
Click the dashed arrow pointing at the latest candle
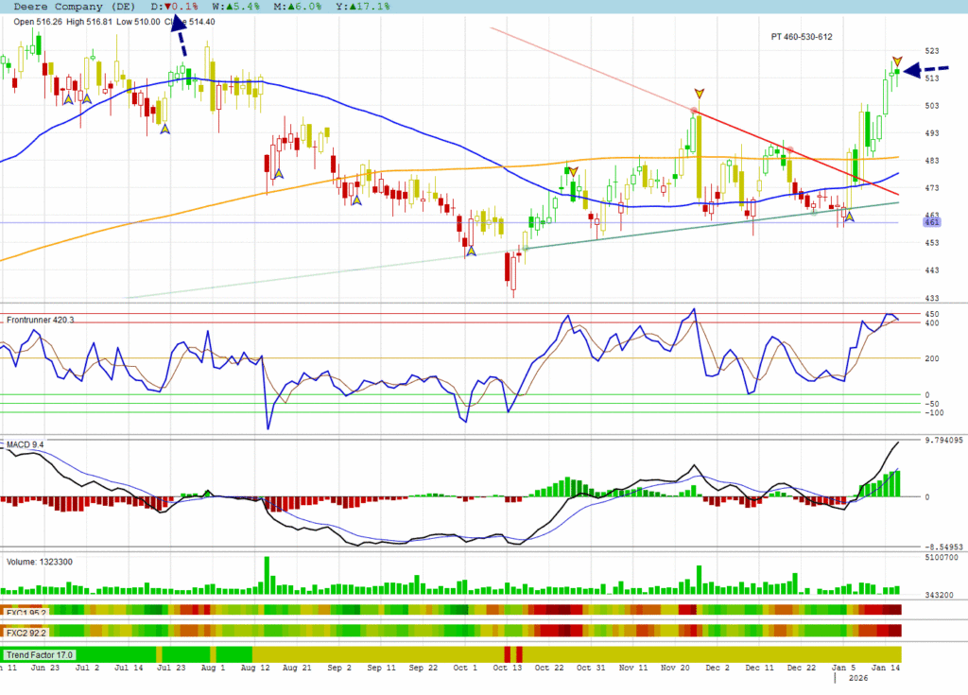click(926, 70)
